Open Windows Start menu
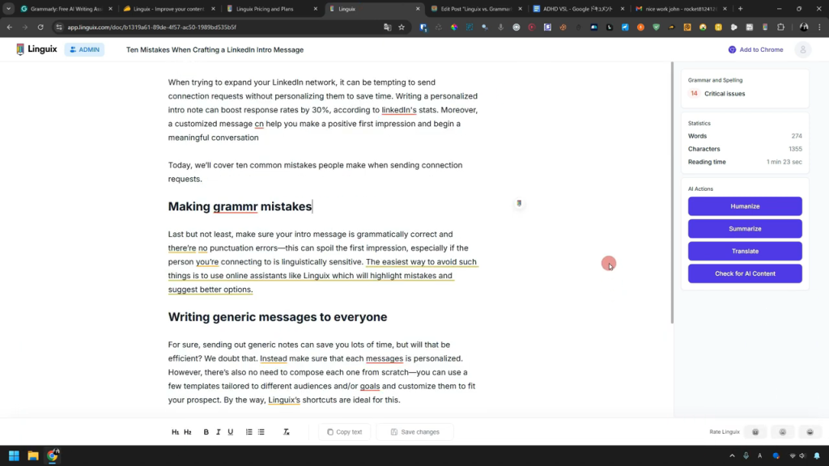This screenshot has width=829, height=466. [x=14, y=455]
